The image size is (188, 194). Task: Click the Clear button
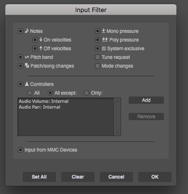[x=78, y=177]
